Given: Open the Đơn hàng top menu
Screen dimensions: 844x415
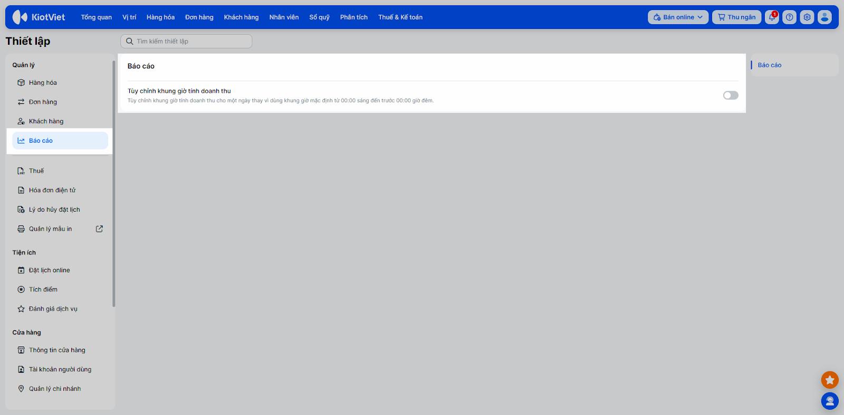Looking at the screenshot, I should click(199, 17).
